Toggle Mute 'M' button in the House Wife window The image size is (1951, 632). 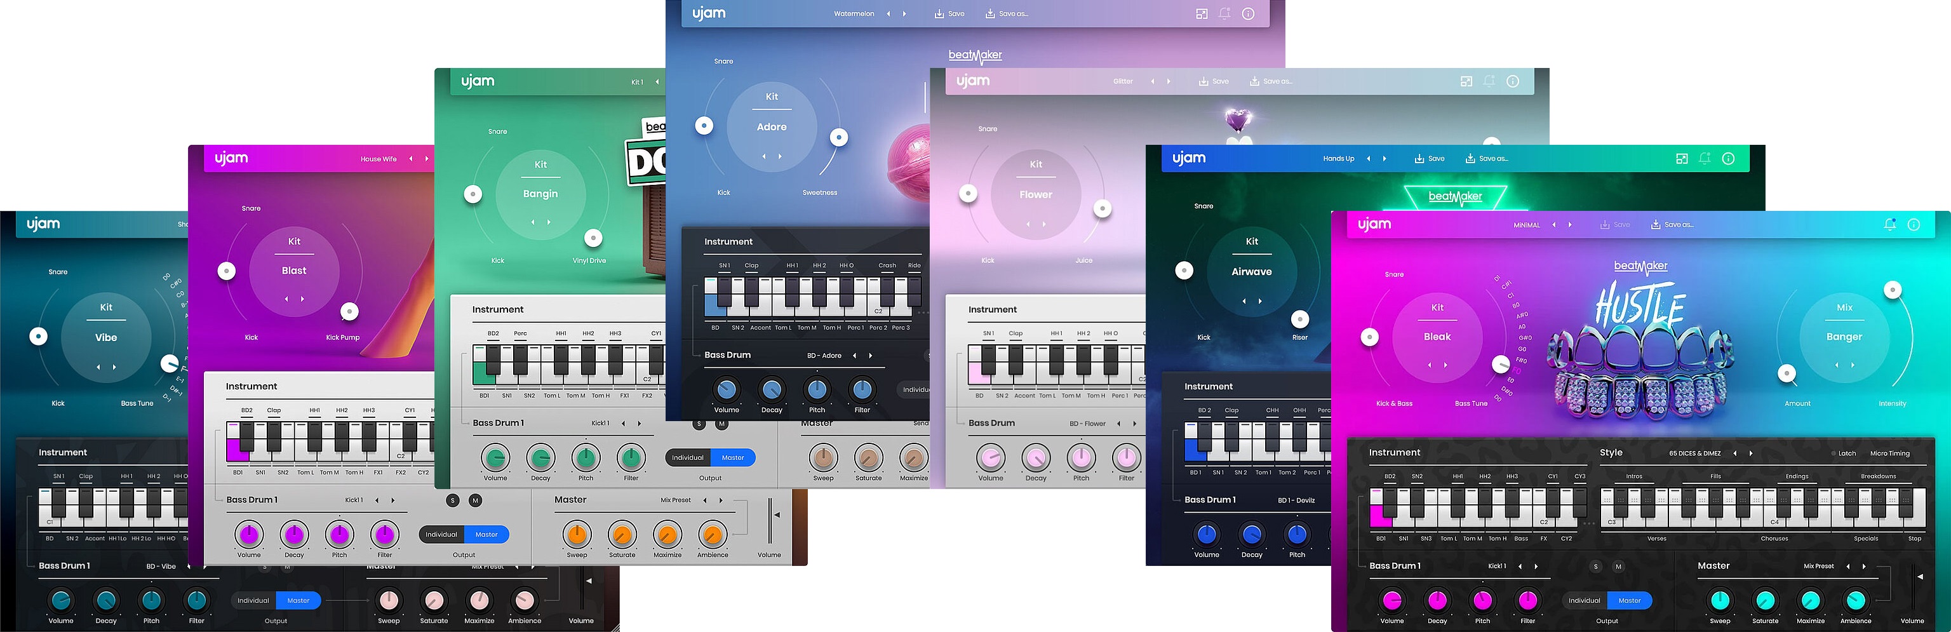click(475, 500)
